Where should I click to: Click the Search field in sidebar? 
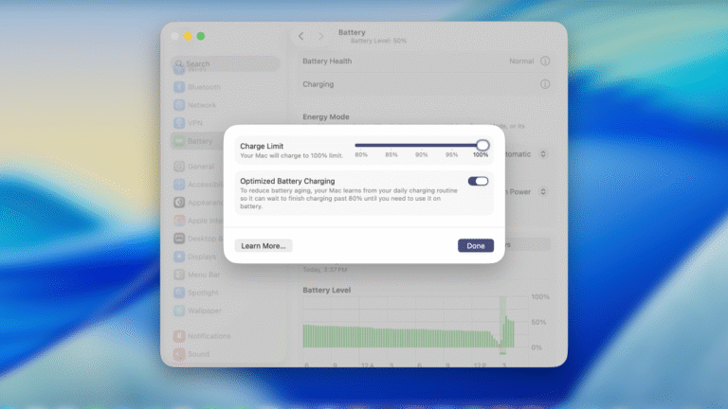[x=226, y=64]
